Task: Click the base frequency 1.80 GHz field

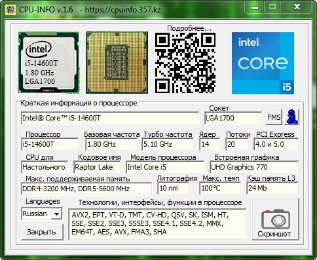Action: coord(111,144)
